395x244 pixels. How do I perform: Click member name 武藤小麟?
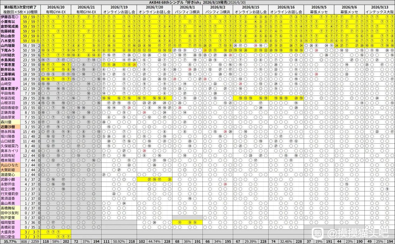[x=8, y=179]
